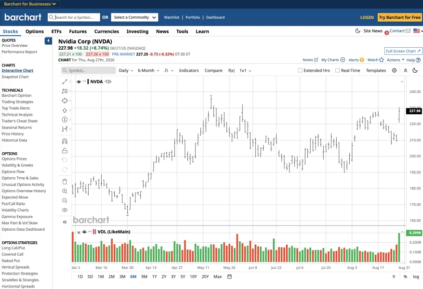Pick the numbered label annotation tool
Image resolution: width=423 pixels, height=289 pixels.
[x=65, y=119]
